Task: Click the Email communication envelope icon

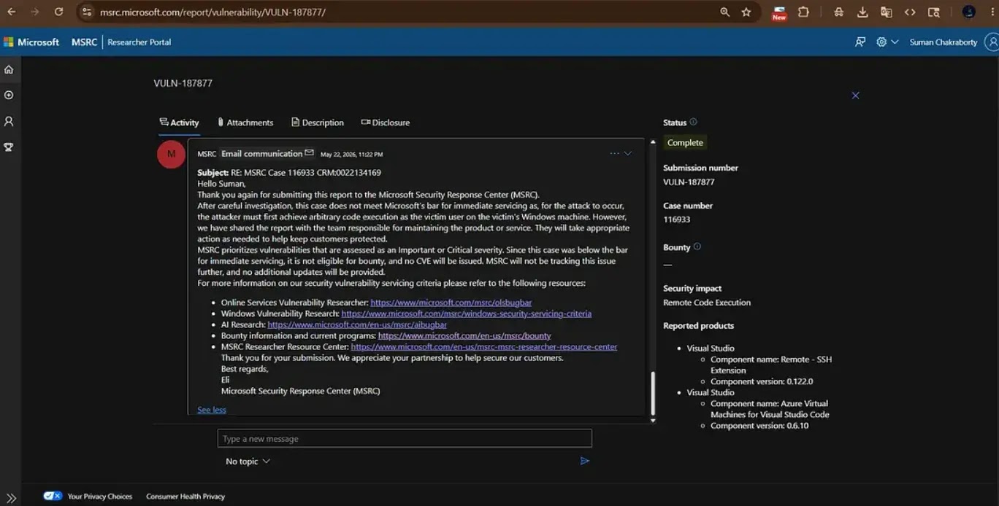Action: coord(309,153)
